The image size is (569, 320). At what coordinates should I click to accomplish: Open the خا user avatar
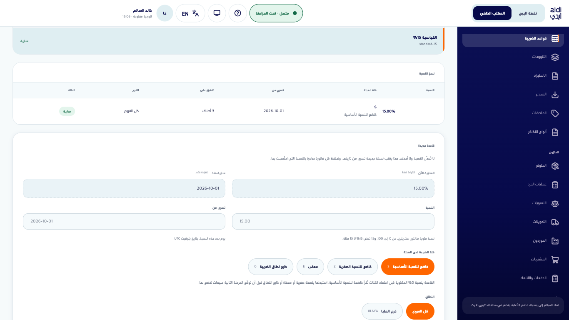pos(165,13)
